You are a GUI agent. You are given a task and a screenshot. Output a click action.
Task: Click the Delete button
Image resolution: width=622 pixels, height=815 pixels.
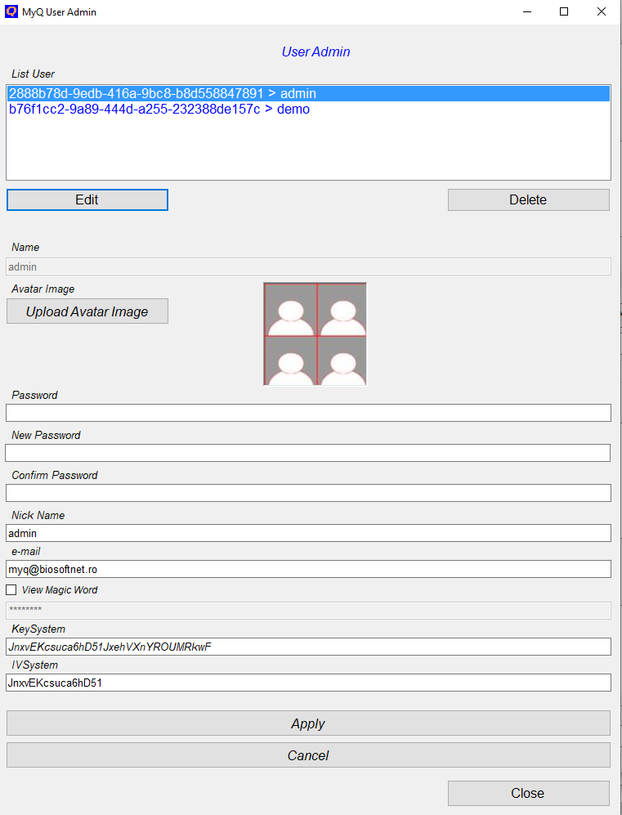coord(529,200)
